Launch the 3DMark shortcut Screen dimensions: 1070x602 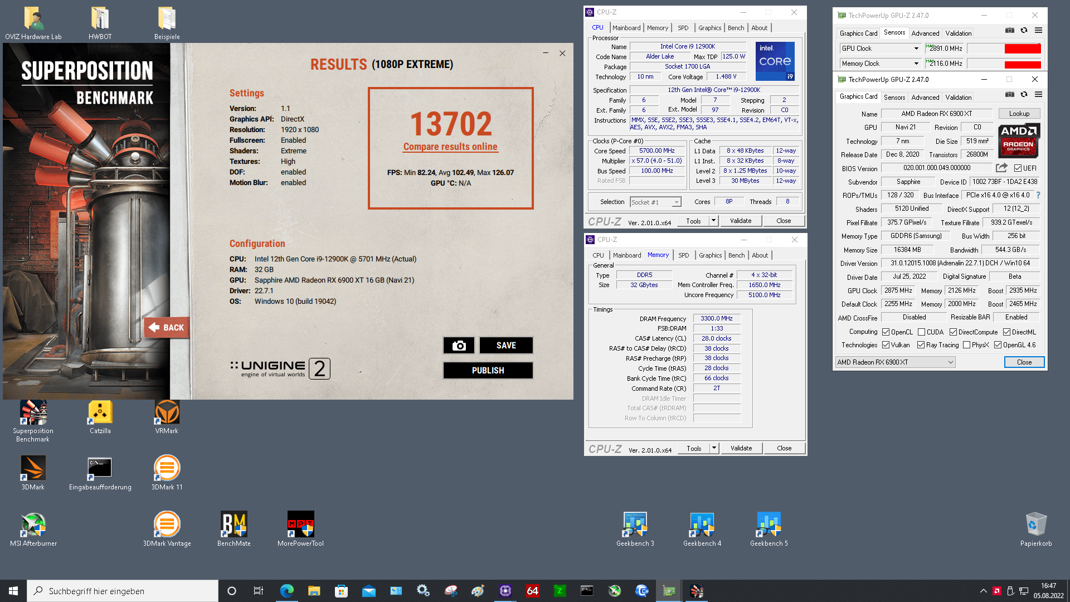pos(33,473)
